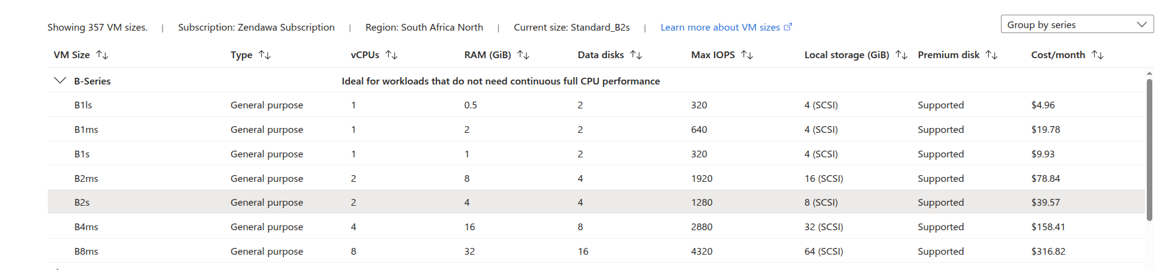1175x270 pixels.
Task: Collapse the B-Series group chevron
Action: coord(59,81)
